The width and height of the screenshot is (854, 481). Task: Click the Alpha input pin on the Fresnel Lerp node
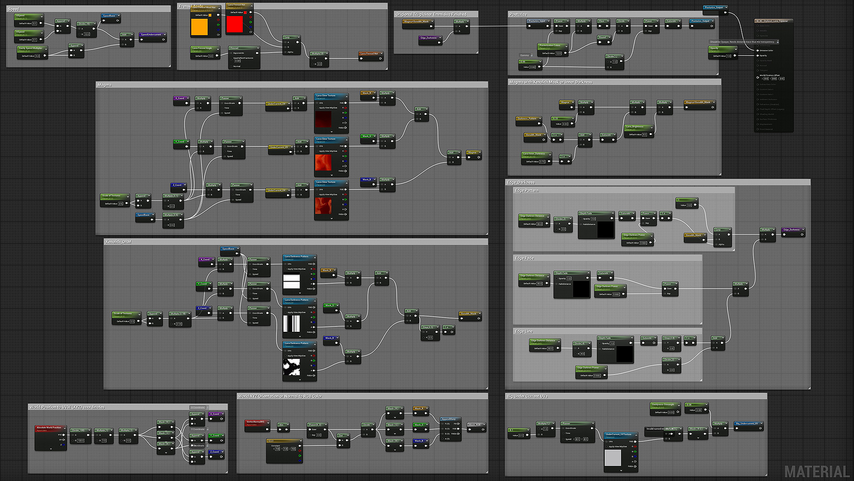(x=285, y=52)
